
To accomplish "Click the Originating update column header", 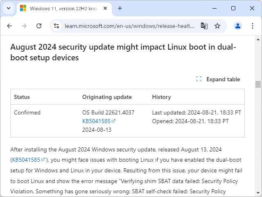I will (x=107, y=97).
